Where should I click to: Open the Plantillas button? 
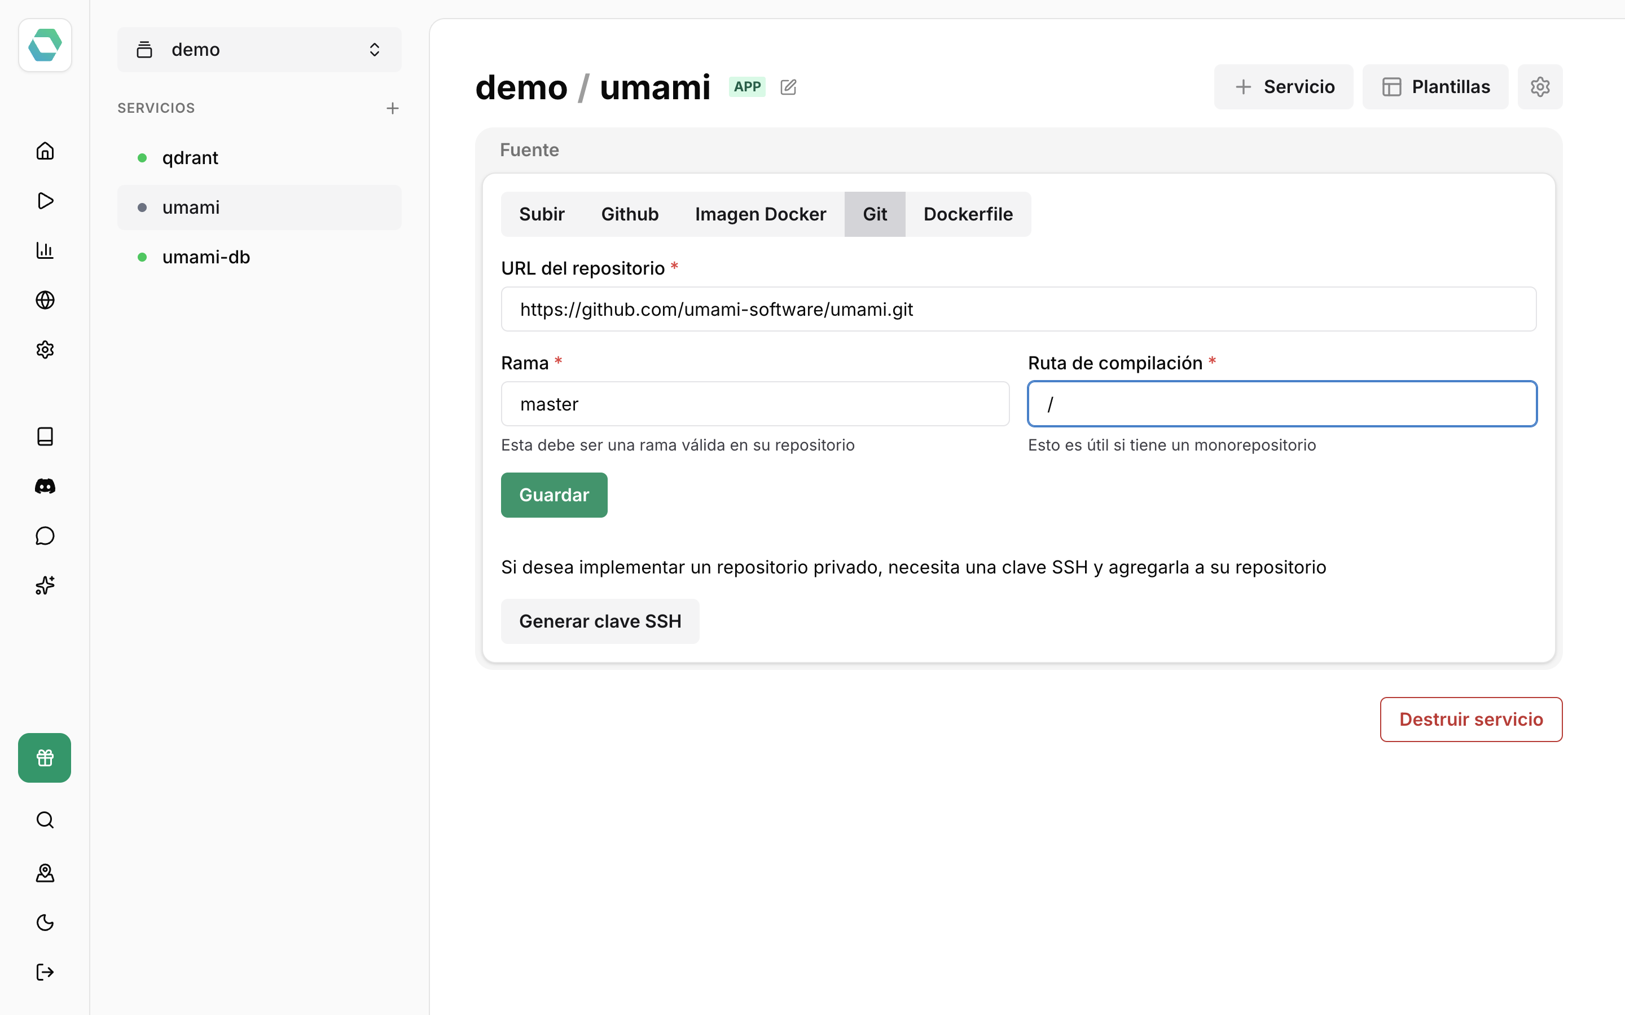1435,87
